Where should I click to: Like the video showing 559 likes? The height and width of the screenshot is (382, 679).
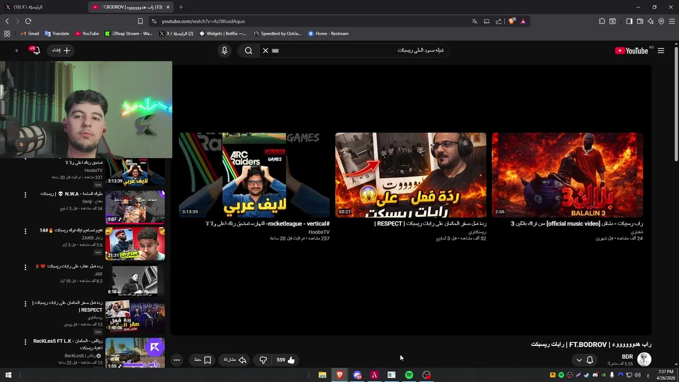click(286, 360)
